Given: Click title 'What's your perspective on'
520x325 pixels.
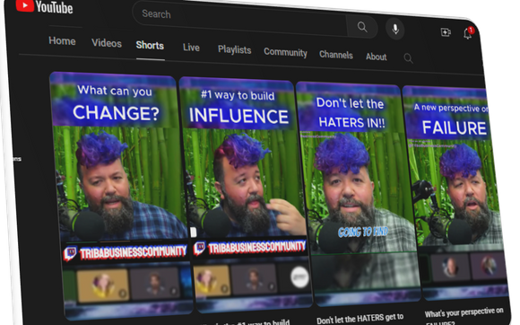Looking at the screenshot, I should [x=464, y=312].
